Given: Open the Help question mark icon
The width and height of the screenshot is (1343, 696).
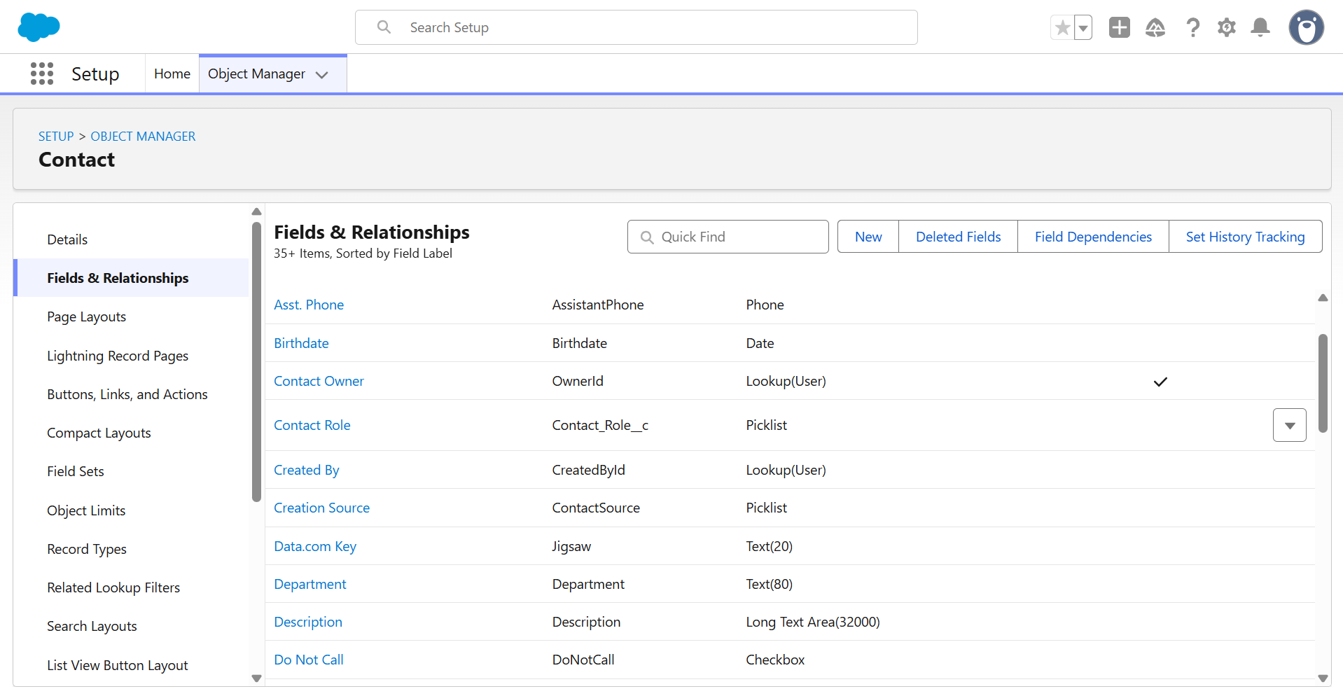Looking at the screenshot, I should click(1192, 27).
